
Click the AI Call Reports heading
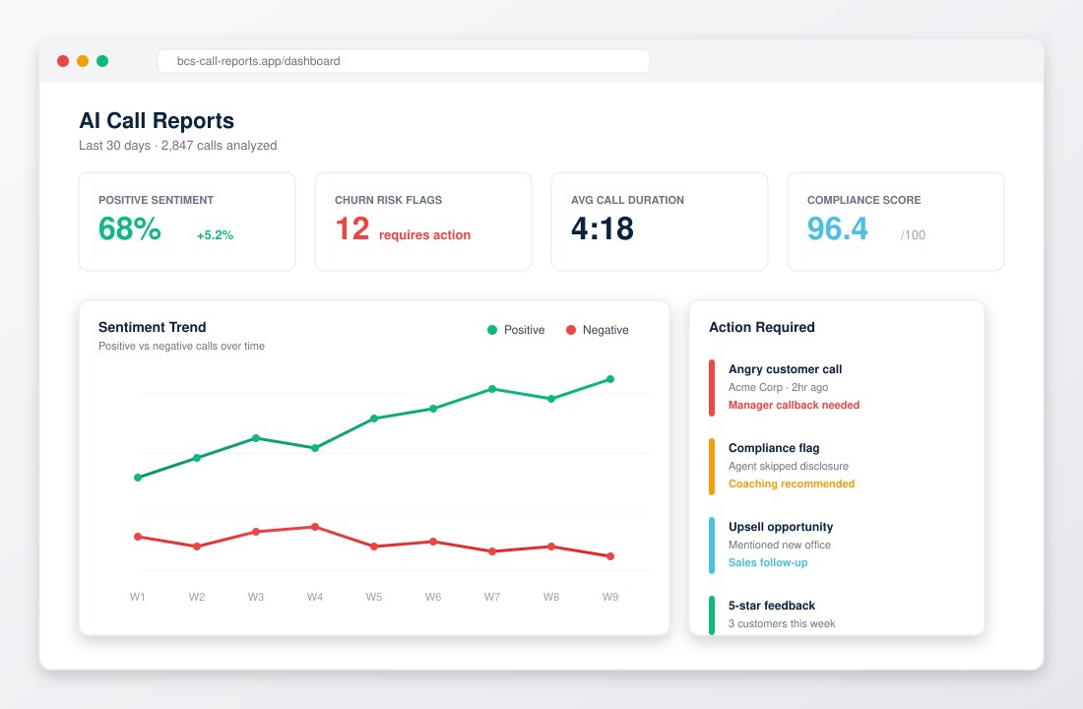click(157, 120)
